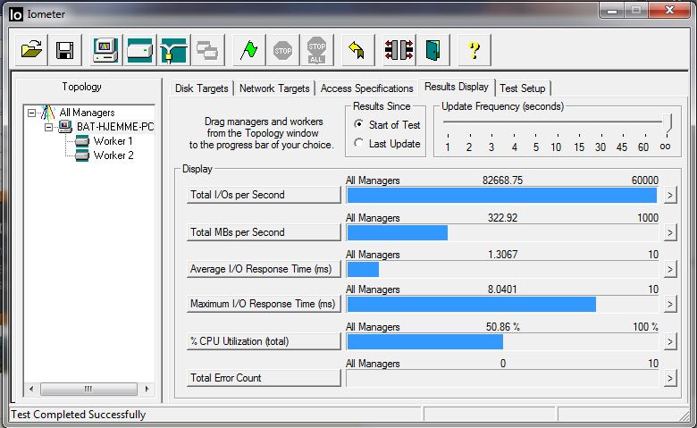
Task: Click the Maximum I/O Response Time progress bar
Action: point(502,304)
